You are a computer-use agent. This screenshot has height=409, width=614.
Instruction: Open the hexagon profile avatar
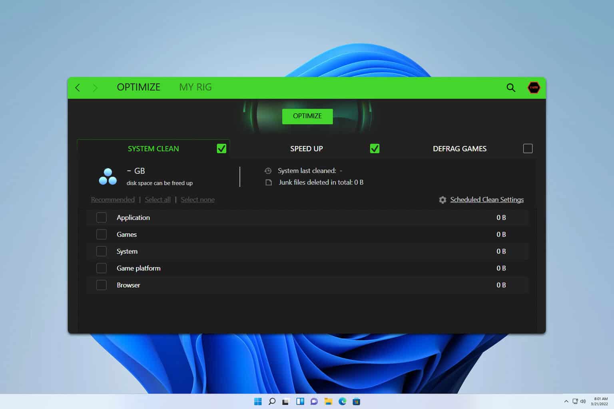pos(534,87)
